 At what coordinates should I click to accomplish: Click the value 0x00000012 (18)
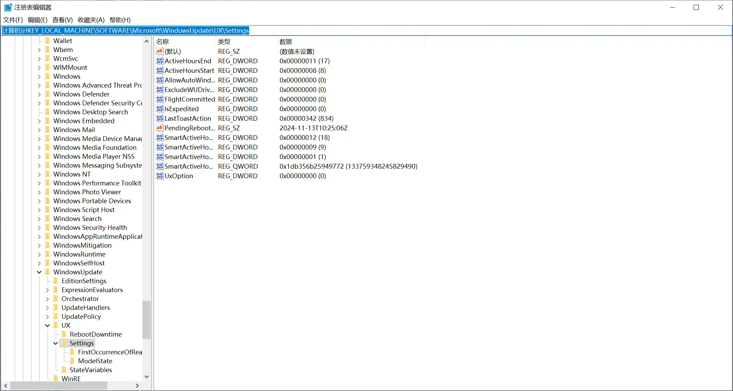pos(305,138)
